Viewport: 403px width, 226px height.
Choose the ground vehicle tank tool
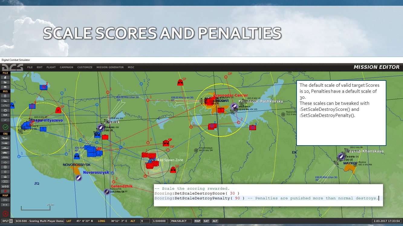5,152
